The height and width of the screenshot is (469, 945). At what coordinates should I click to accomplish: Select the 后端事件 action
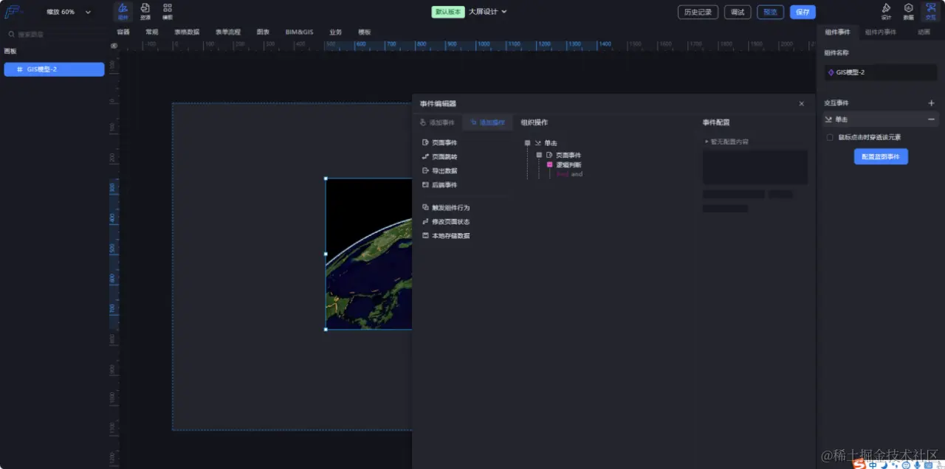(x=439, y=184)
